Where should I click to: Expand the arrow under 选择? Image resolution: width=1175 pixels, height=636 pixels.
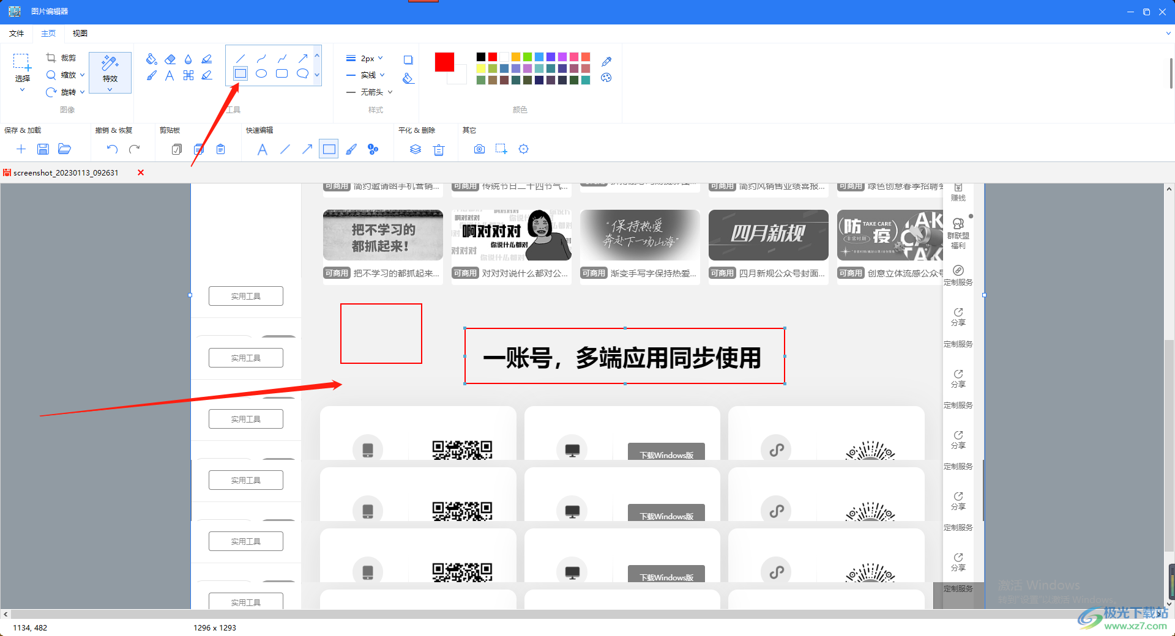23,90
